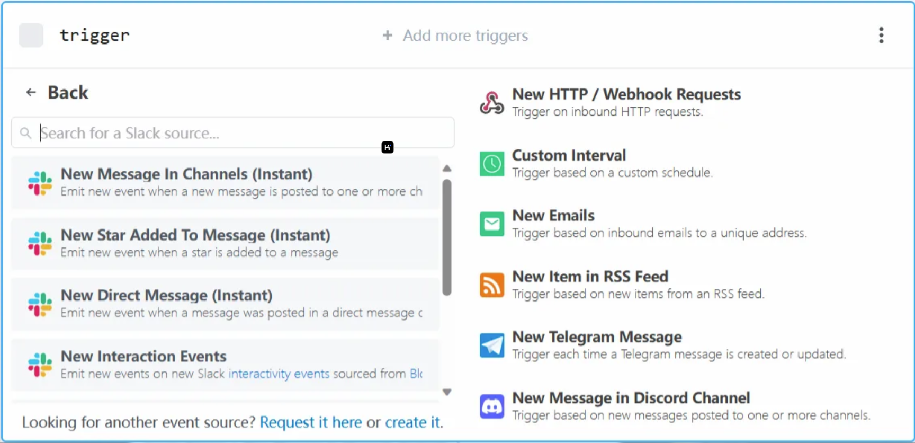
Task: Open the three-dot more options menu
Action: click(x=881, y=36)
